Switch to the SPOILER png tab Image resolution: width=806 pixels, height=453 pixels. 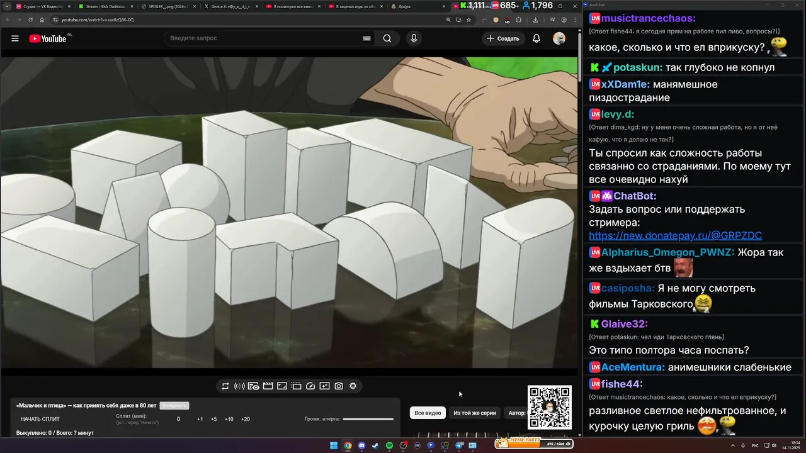pyautogui.click(x=167, y=6)
